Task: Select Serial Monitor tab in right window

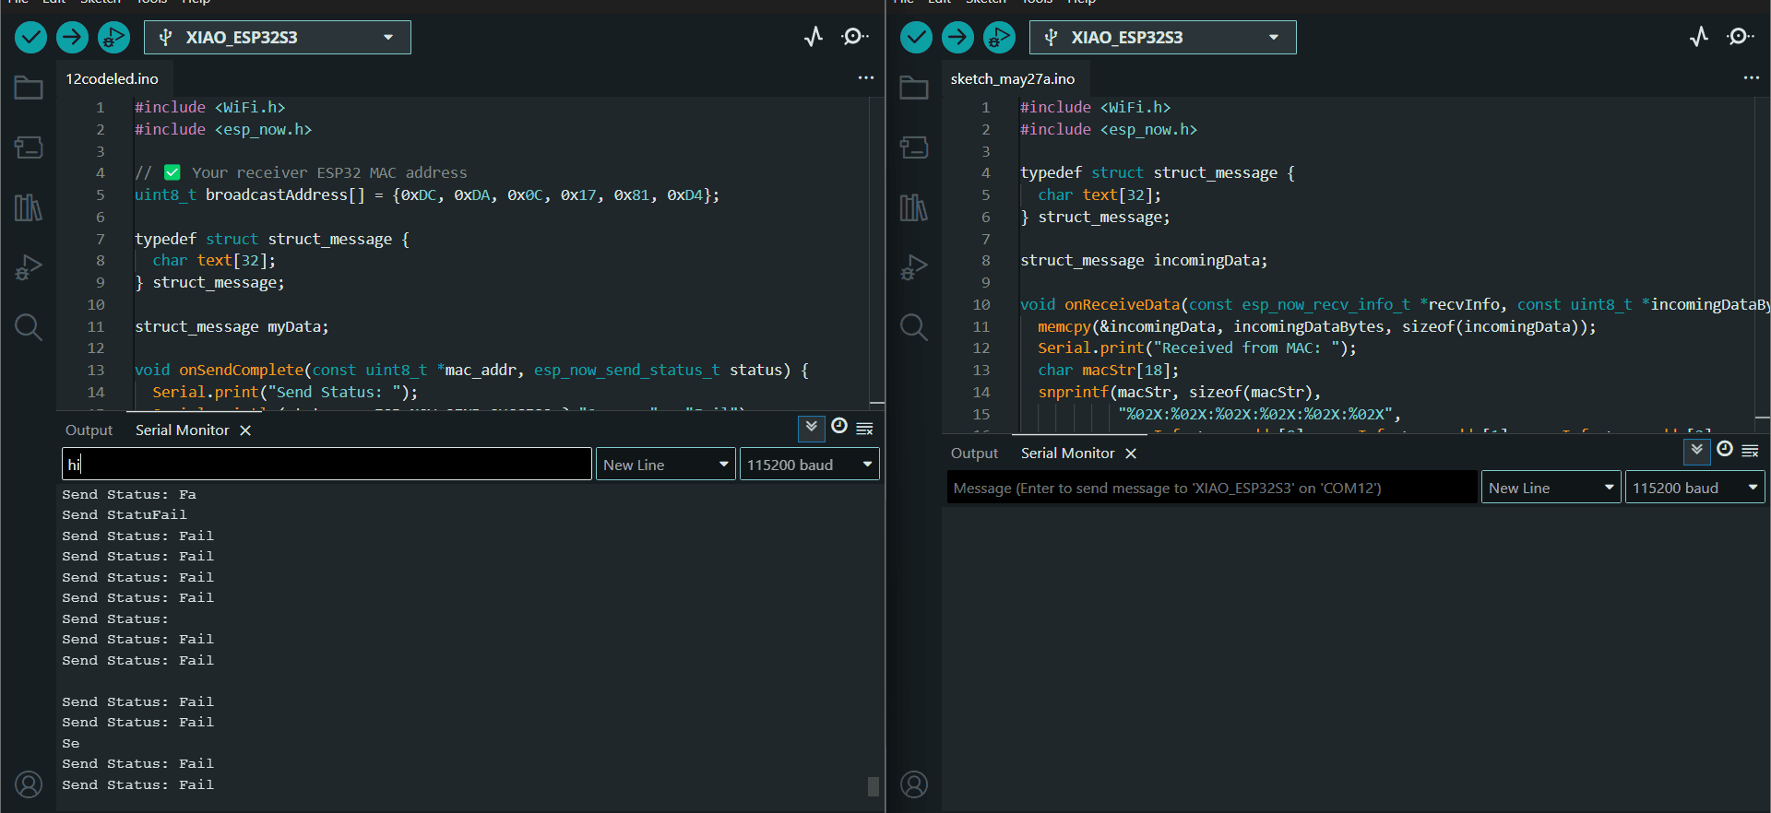Action: [1068, 454]
